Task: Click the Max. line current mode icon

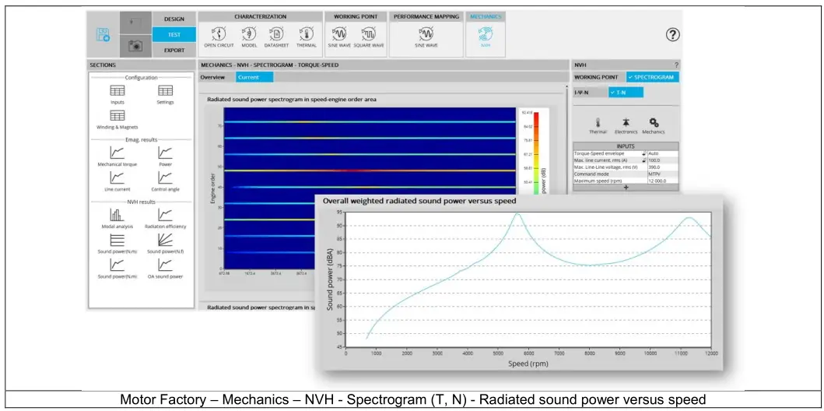Action: pos(643,160)
